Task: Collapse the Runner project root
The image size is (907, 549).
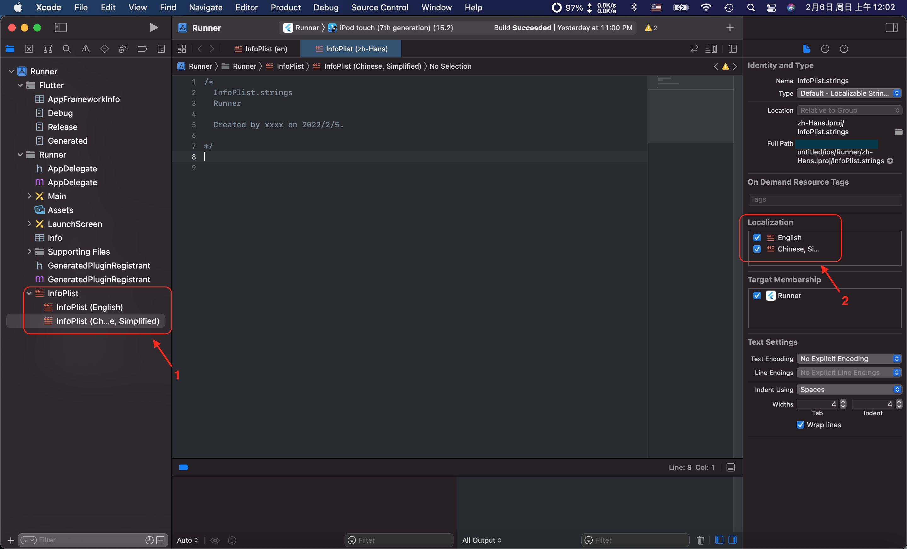Action: [x=11, y=71]
